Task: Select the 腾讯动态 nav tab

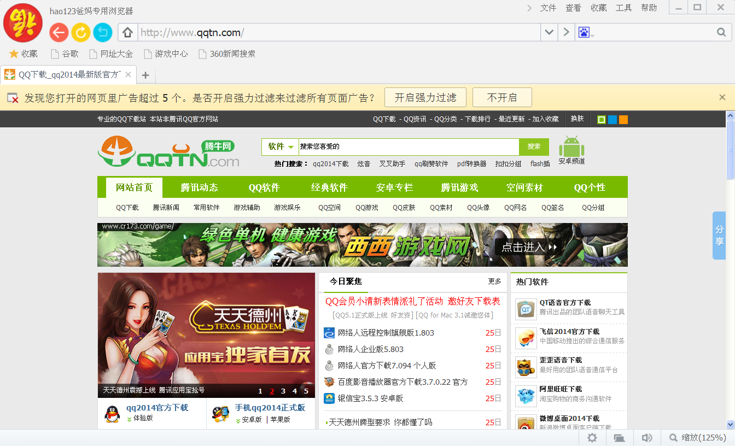Action: tap(200, 187)
